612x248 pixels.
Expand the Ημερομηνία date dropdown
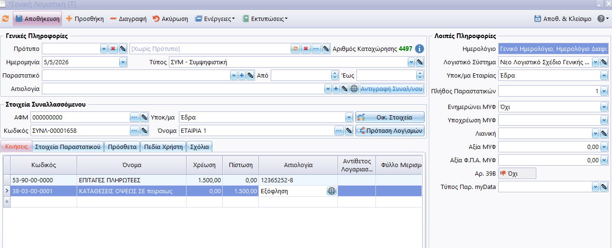(x=123, y=62)
